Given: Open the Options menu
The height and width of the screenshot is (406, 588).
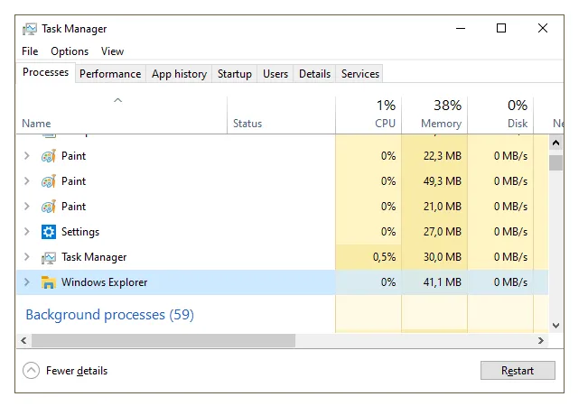Looking at the screenshot, I should (x=70, y=51).
